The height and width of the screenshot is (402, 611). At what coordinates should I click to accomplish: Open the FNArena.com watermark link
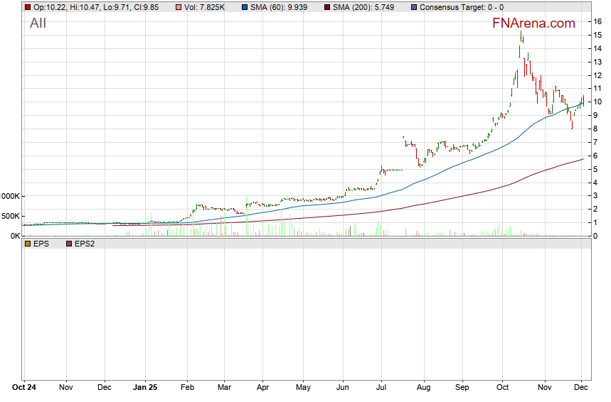(533, 23)
